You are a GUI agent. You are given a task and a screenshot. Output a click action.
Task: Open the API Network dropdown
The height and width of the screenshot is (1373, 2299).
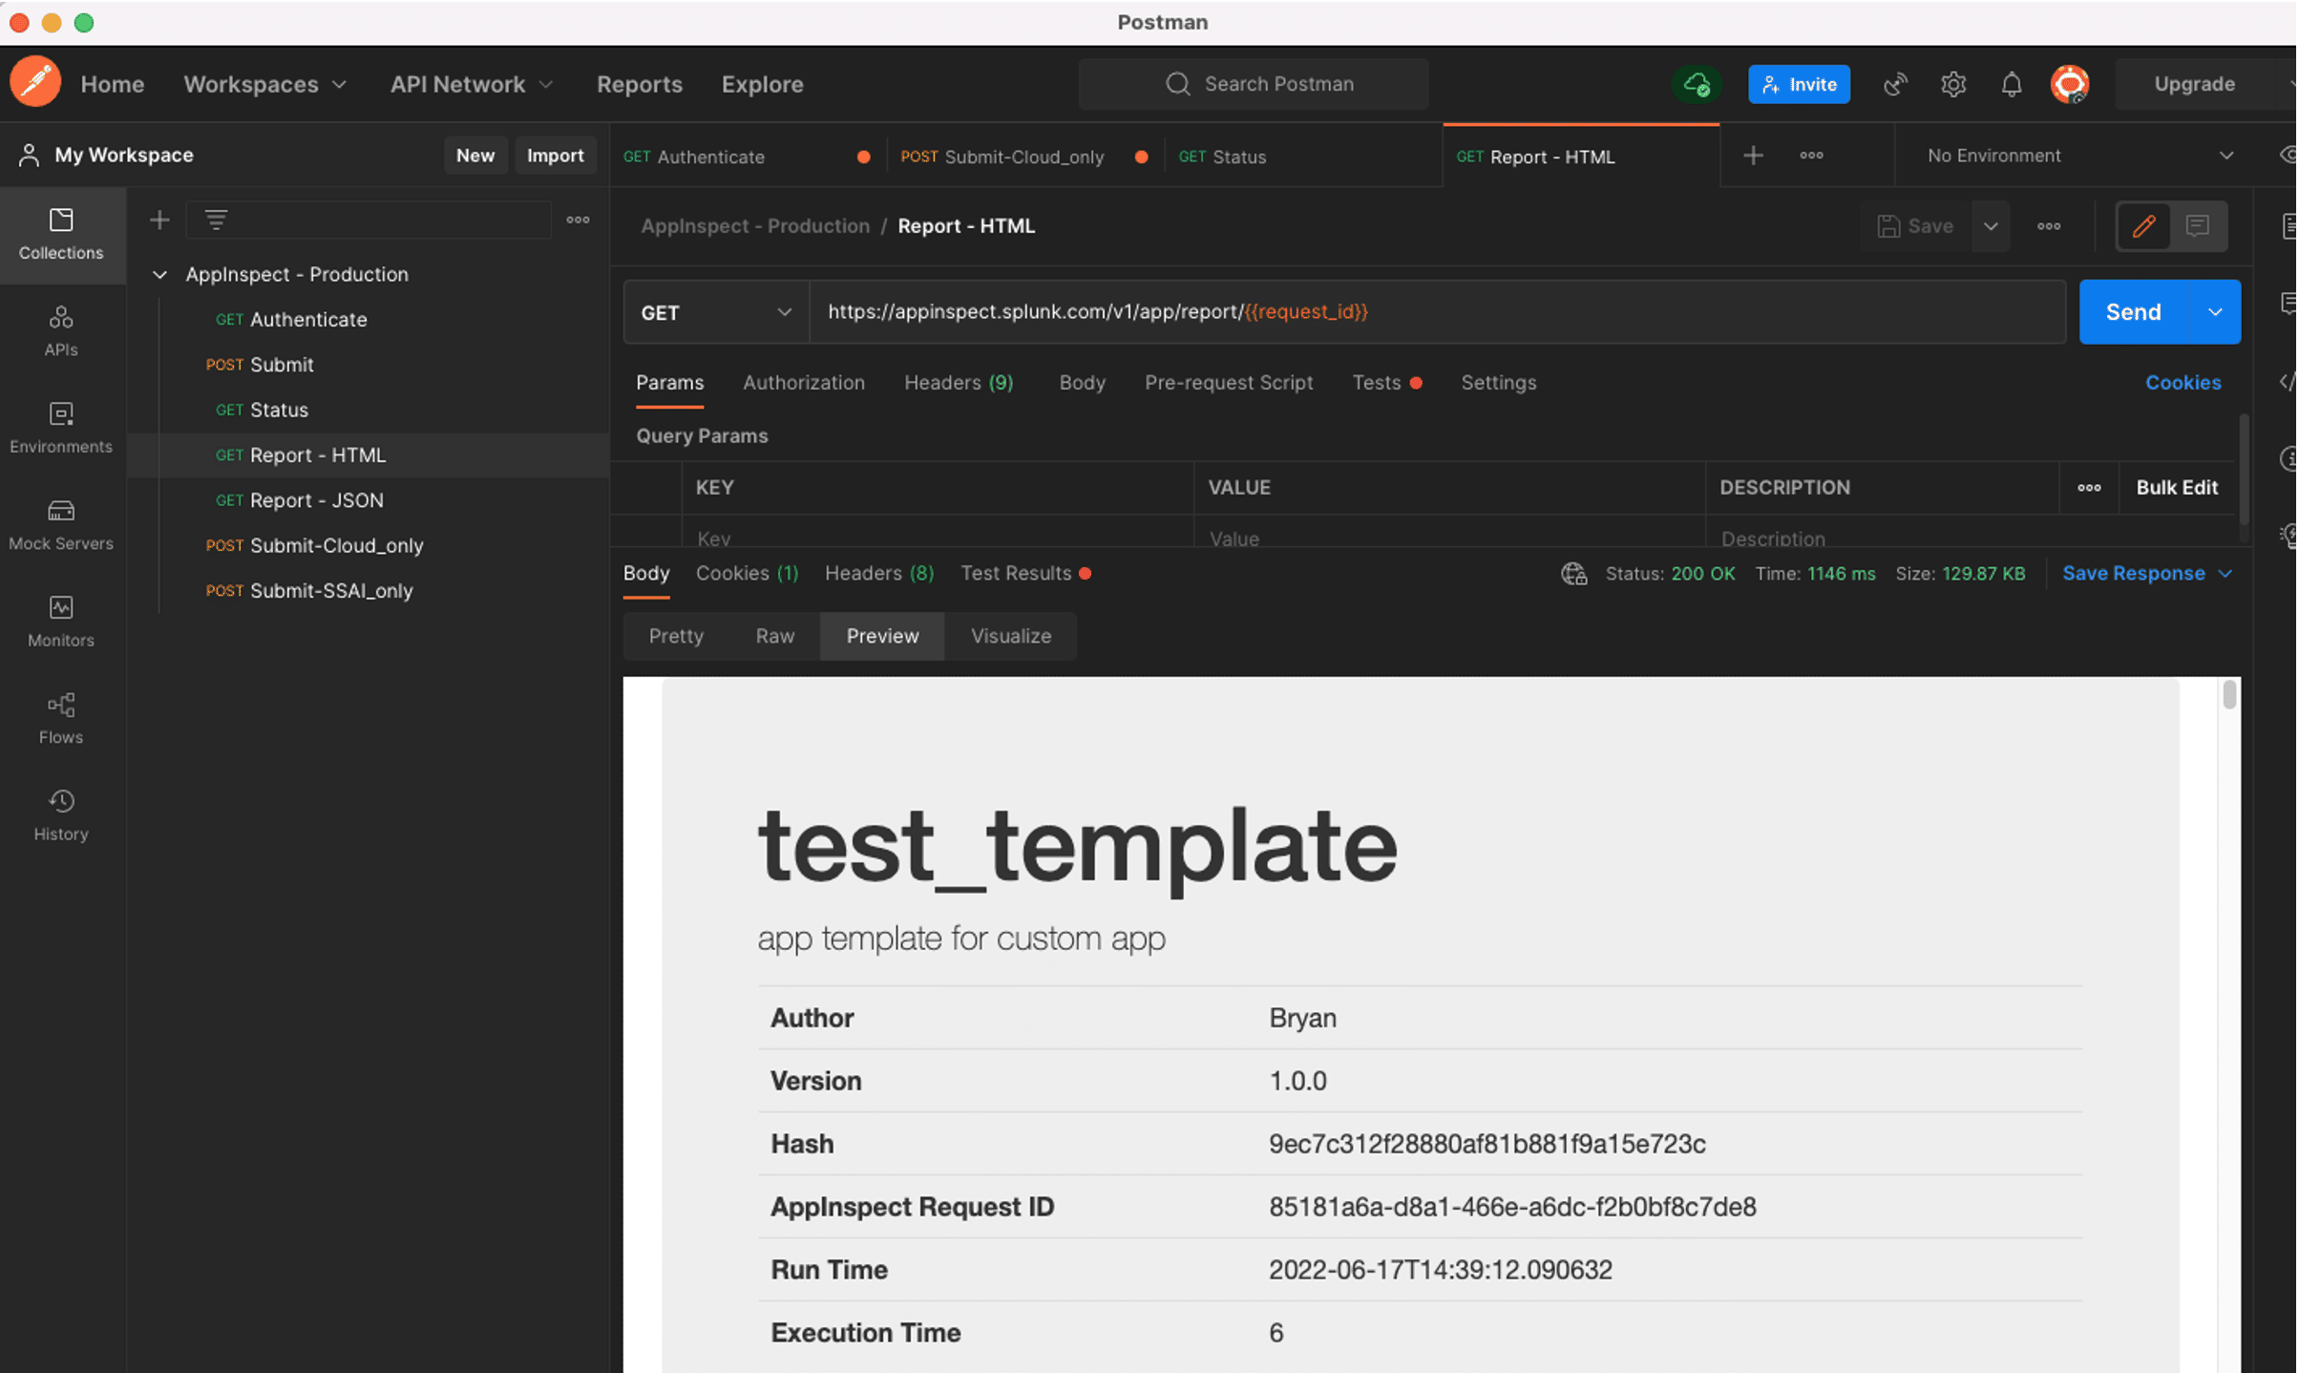pos(472,84)
